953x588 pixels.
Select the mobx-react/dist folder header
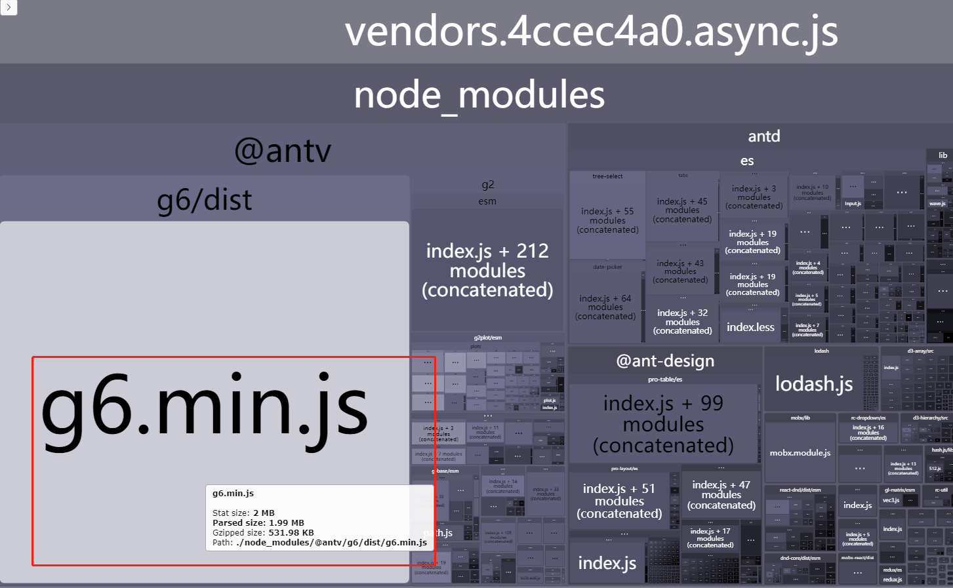[x=857, y=558]
